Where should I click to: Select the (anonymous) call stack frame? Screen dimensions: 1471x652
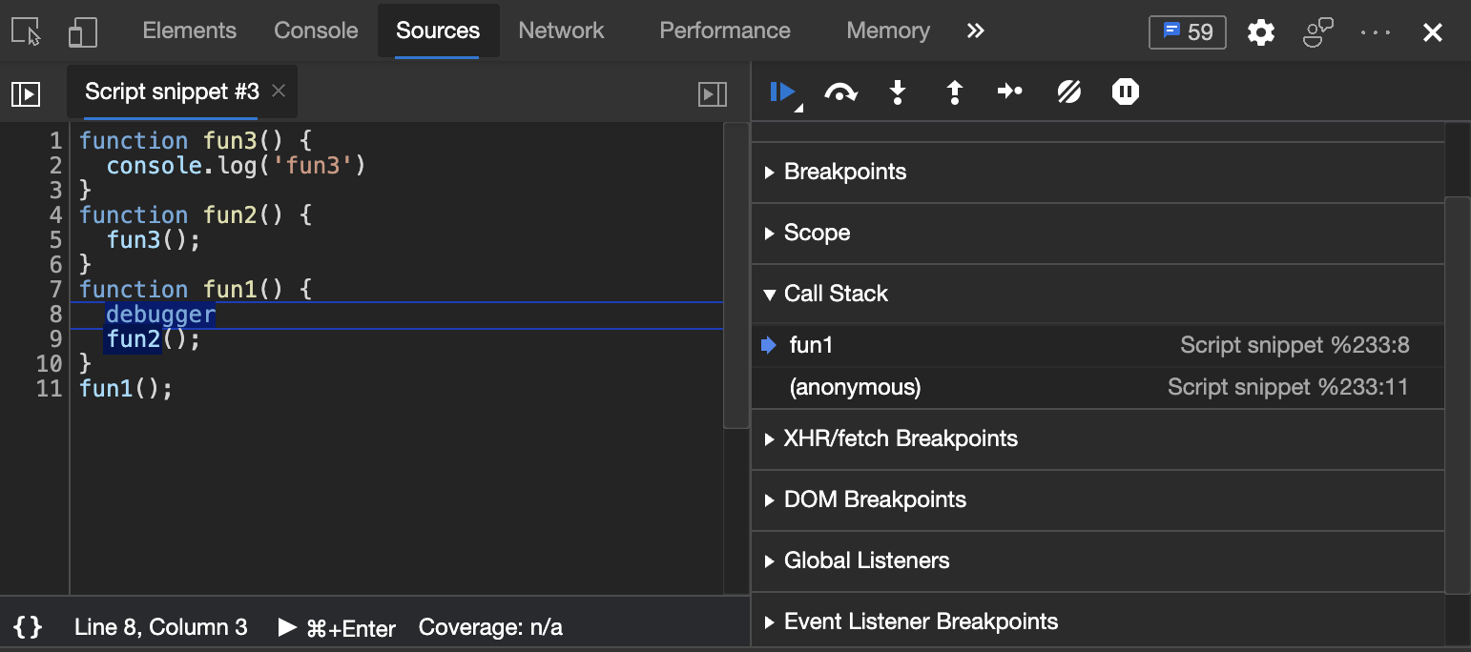pos(855,387)
